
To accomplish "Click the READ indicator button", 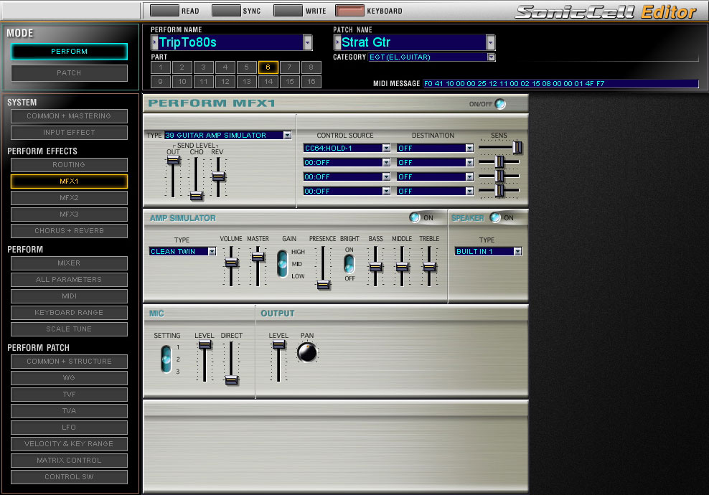I will (164, 10).
